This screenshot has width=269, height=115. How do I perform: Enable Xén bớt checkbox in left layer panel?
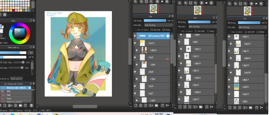click(x=151, y=30)
